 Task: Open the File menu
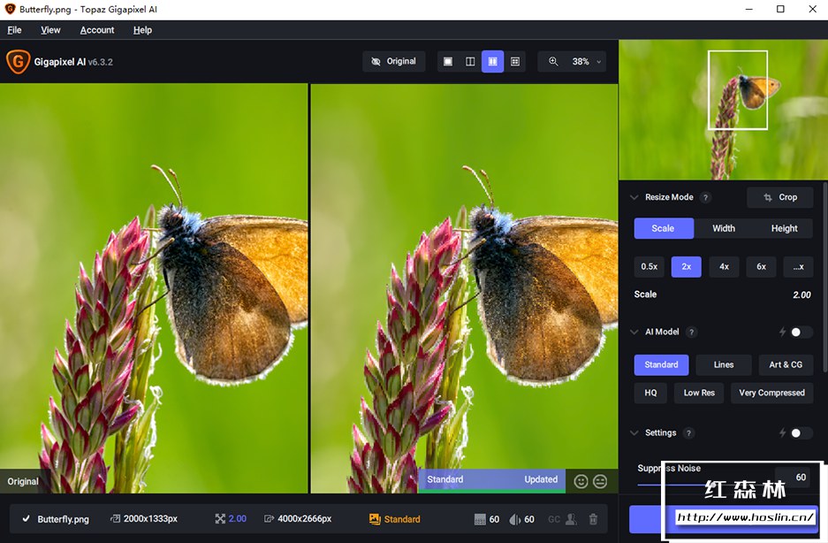pyautogui.click(x=14, y=30)
